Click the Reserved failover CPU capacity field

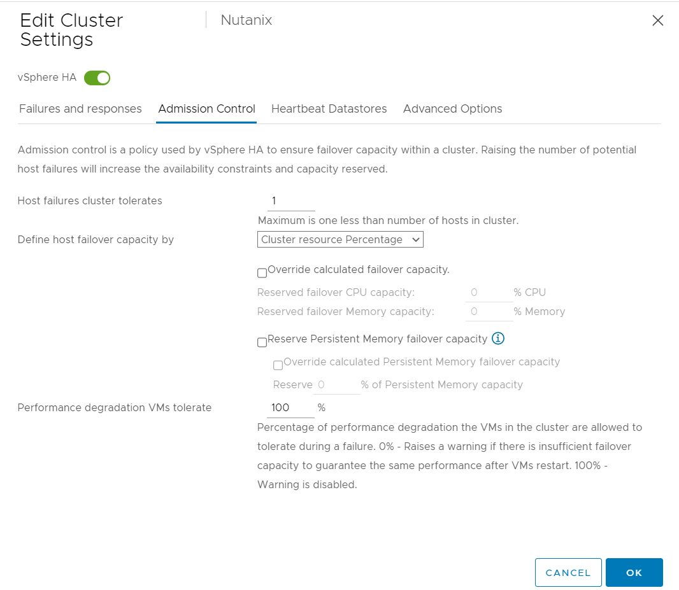488,293
